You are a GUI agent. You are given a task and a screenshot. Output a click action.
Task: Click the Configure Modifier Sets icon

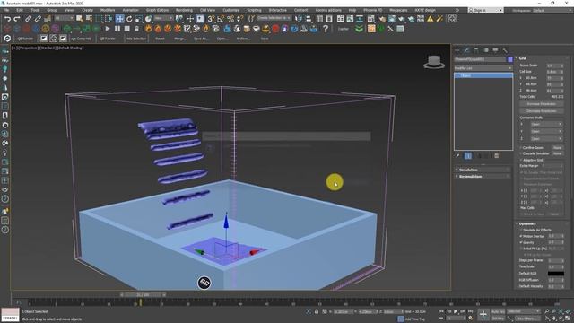(496, 156)
